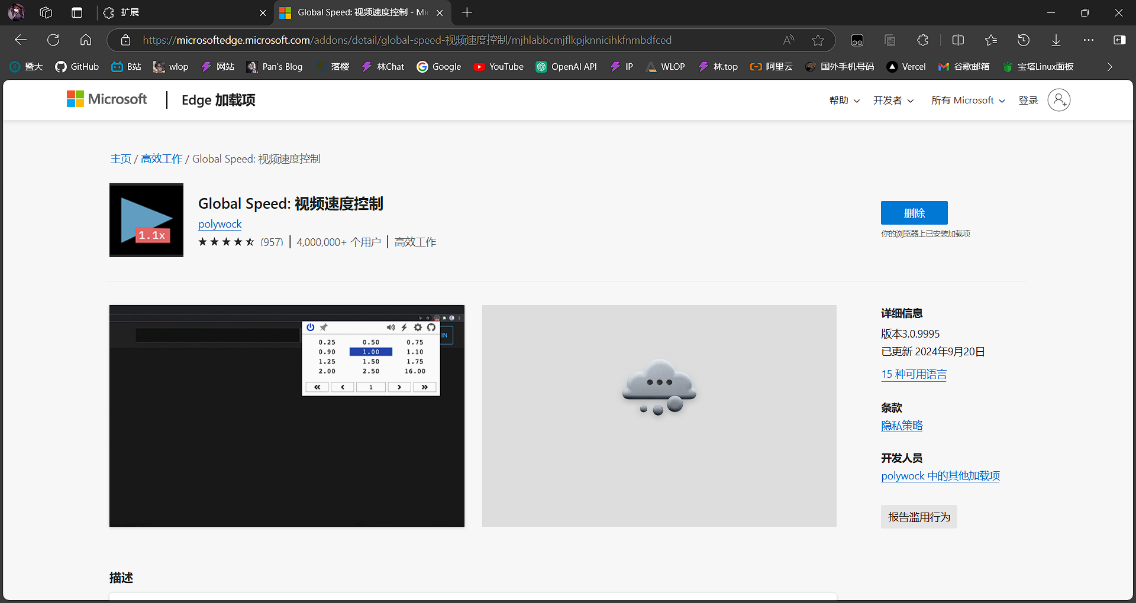Open the Vercel bookmark
Screen dimensions: 1136x603
(906, 67)
